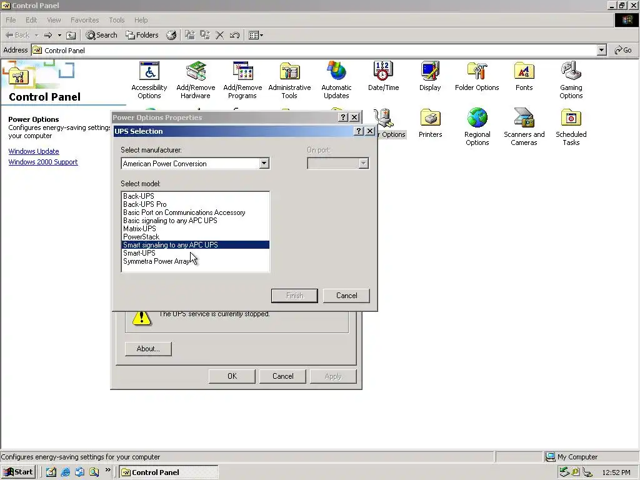Screen dimensions: 640x480
Task: Open the Fonts folder icon
Action: coord(524,76)
